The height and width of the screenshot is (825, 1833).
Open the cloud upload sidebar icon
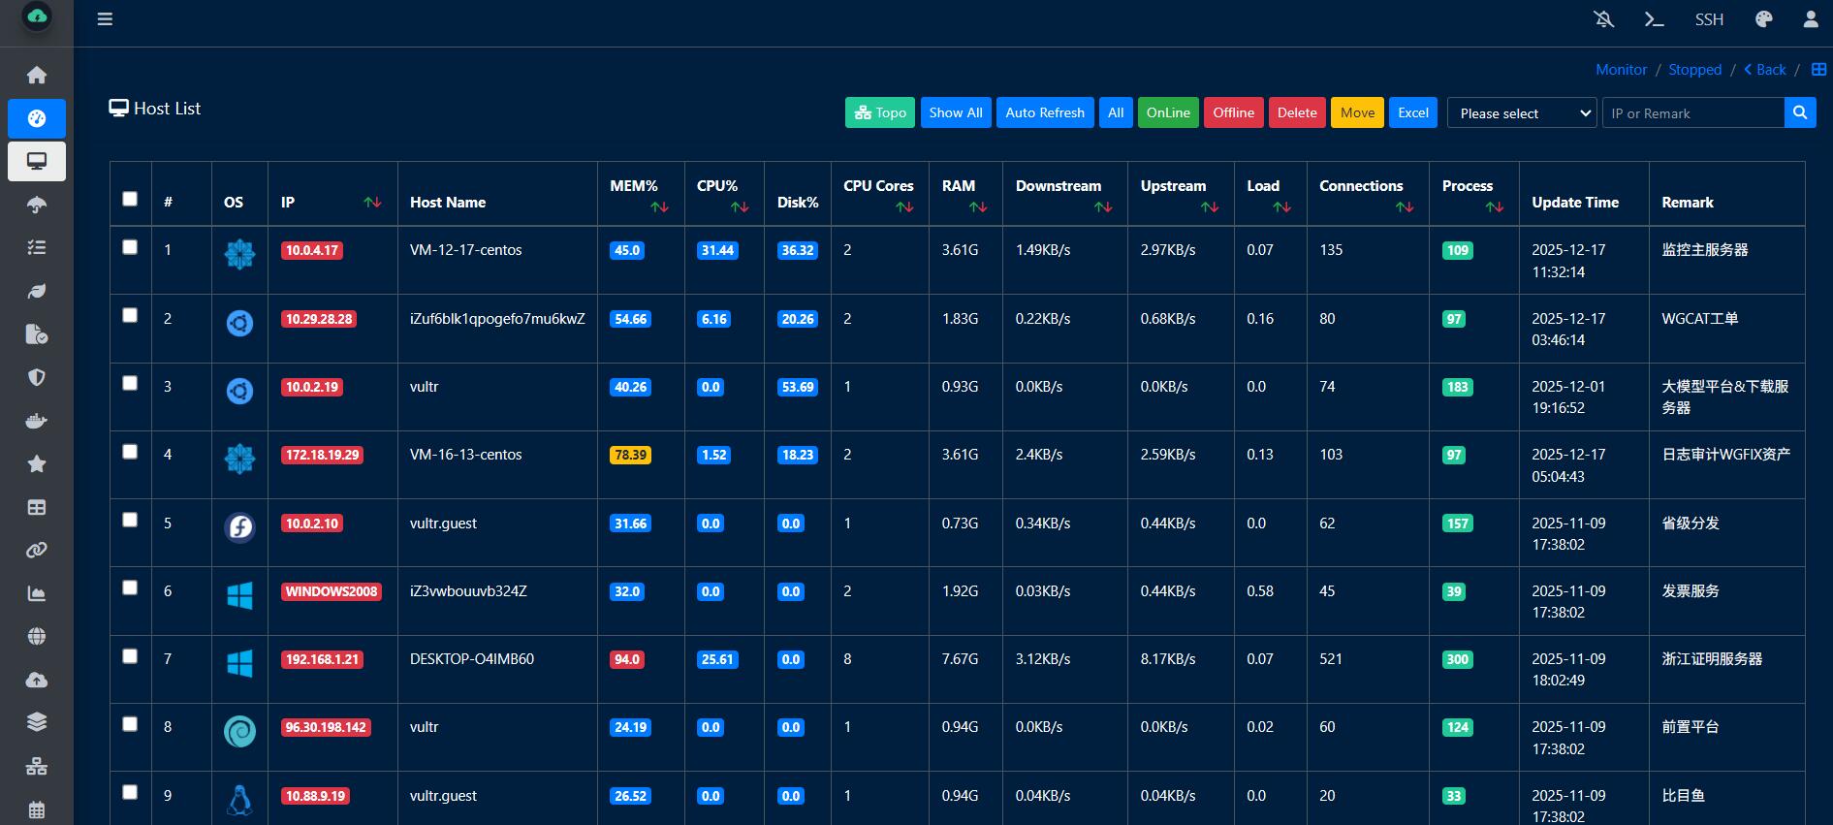pos(37,680)
